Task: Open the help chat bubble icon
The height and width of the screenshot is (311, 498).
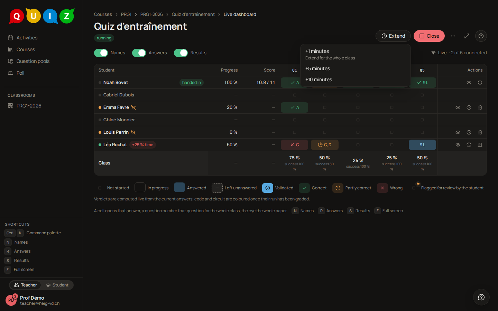Action: coord(481,297)
